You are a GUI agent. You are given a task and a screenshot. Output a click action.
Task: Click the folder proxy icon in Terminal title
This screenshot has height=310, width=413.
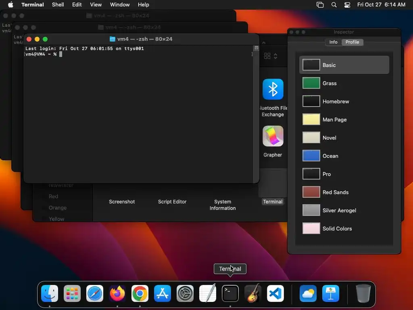(x=113, y=39)
